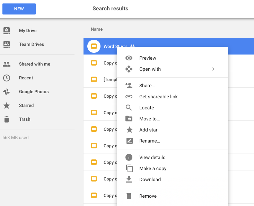Go to Team Drives
Screen dimensions: 254x206
31,45
